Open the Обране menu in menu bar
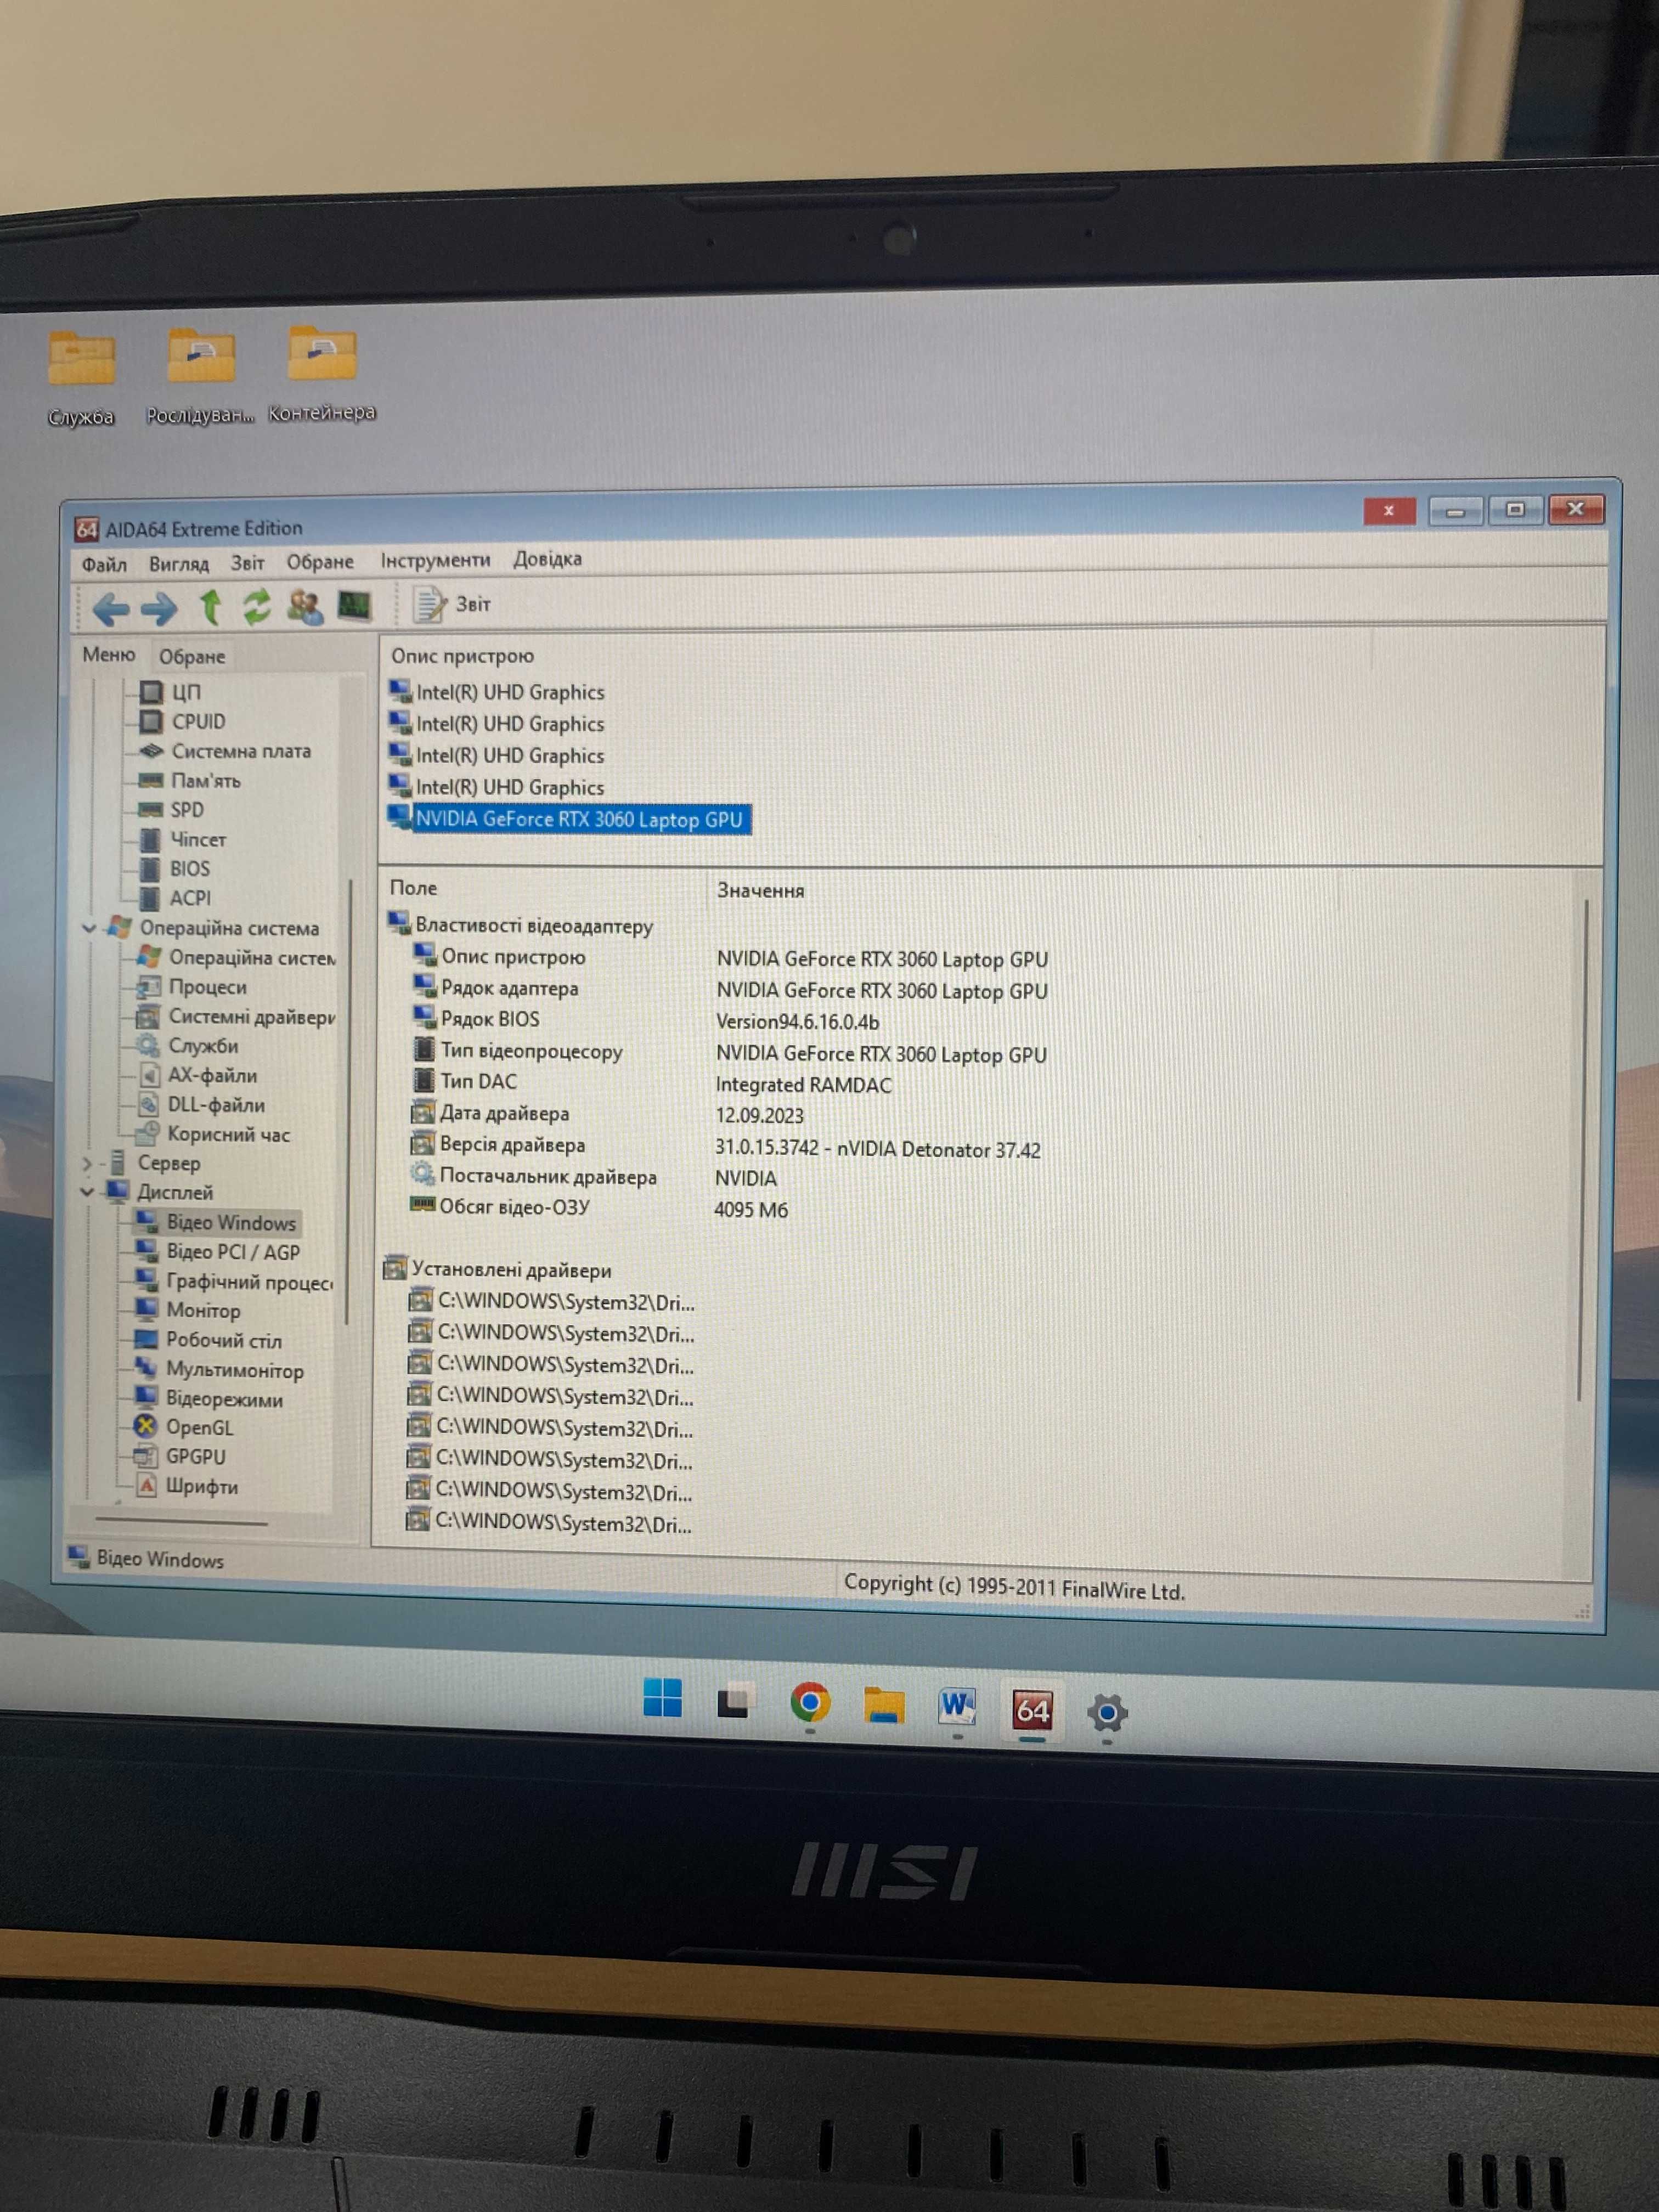1659x2212 pixels. click(x=320, y=562)
